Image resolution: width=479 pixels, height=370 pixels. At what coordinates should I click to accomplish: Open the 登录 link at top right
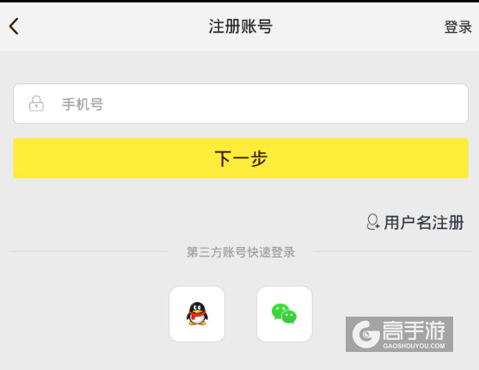[x=458, y=27]
